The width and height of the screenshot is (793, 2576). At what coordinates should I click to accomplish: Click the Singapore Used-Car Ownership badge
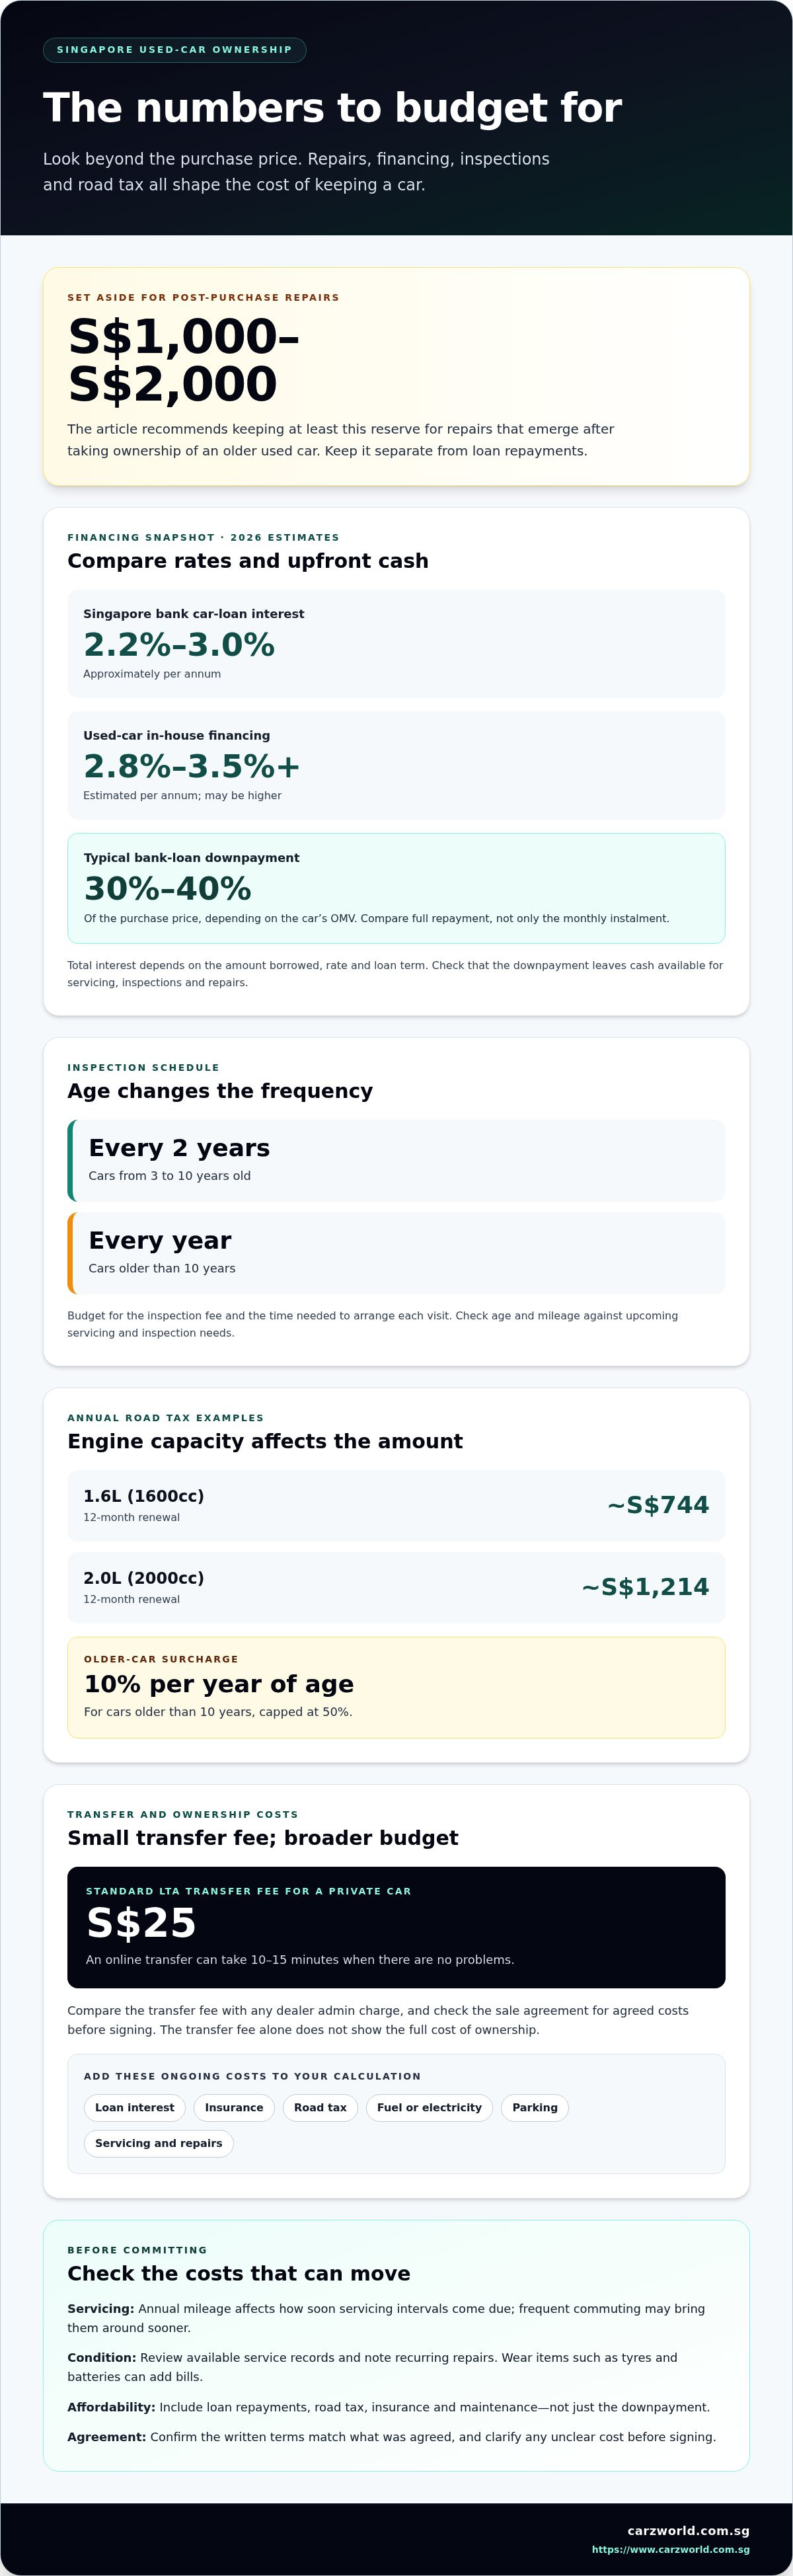(174, 50)
